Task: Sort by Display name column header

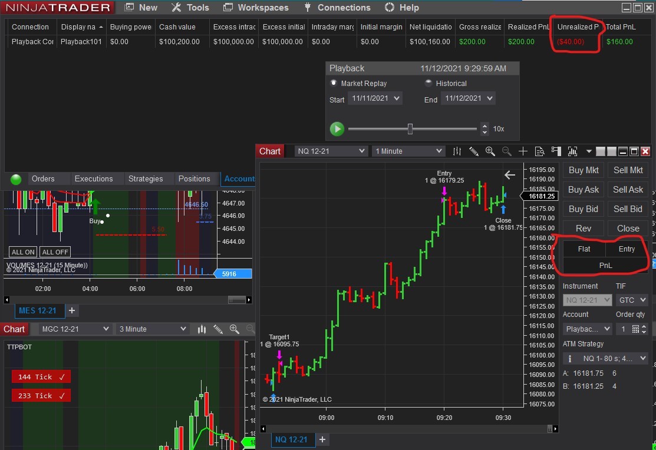Action: (81, 27)
